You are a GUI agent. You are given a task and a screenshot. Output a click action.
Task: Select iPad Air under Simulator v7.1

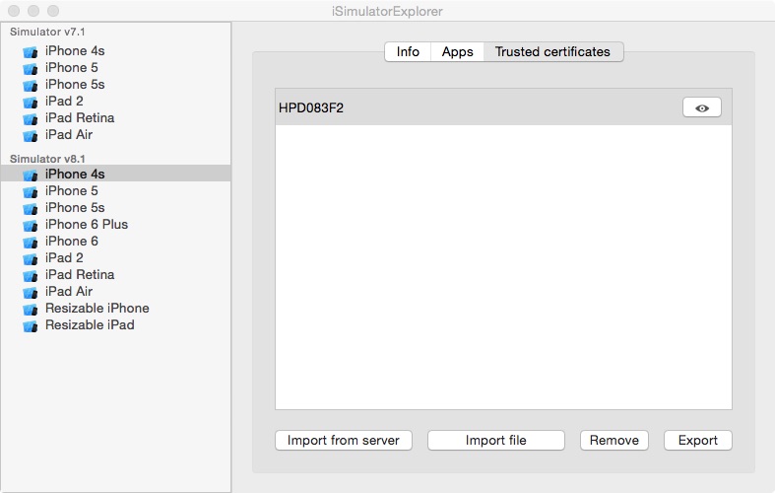[115, 135]
